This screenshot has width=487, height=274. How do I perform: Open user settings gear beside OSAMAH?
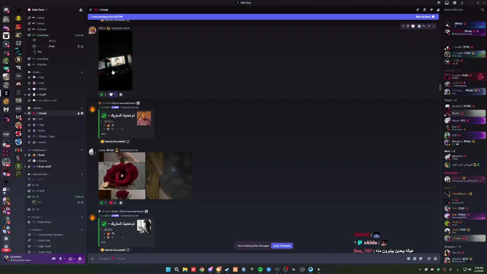tap(80, 259)
